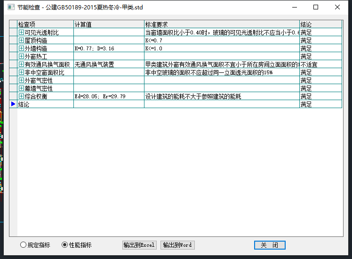Click the 检查项 column header

[x=45, y=24]
